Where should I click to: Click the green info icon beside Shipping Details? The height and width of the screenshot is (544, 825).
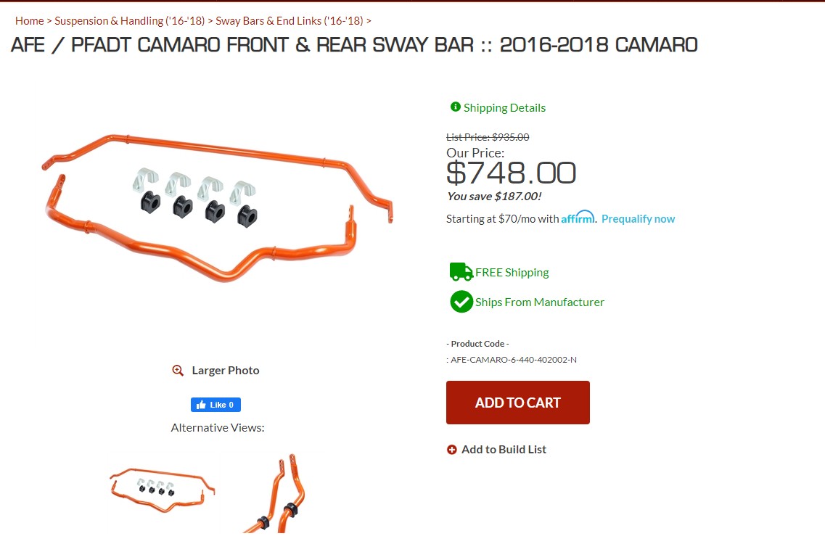click(x=456, y=107)
